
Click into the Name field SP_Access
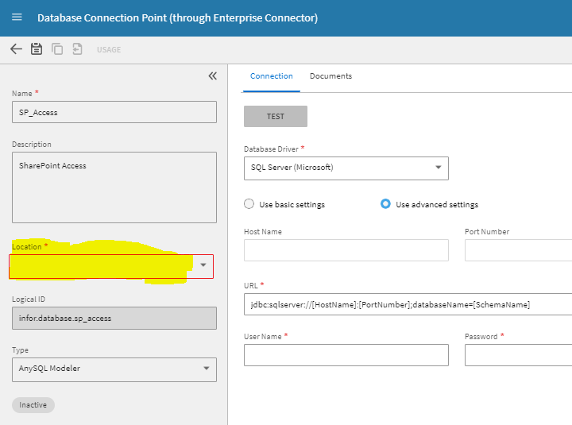coord(114,112)
